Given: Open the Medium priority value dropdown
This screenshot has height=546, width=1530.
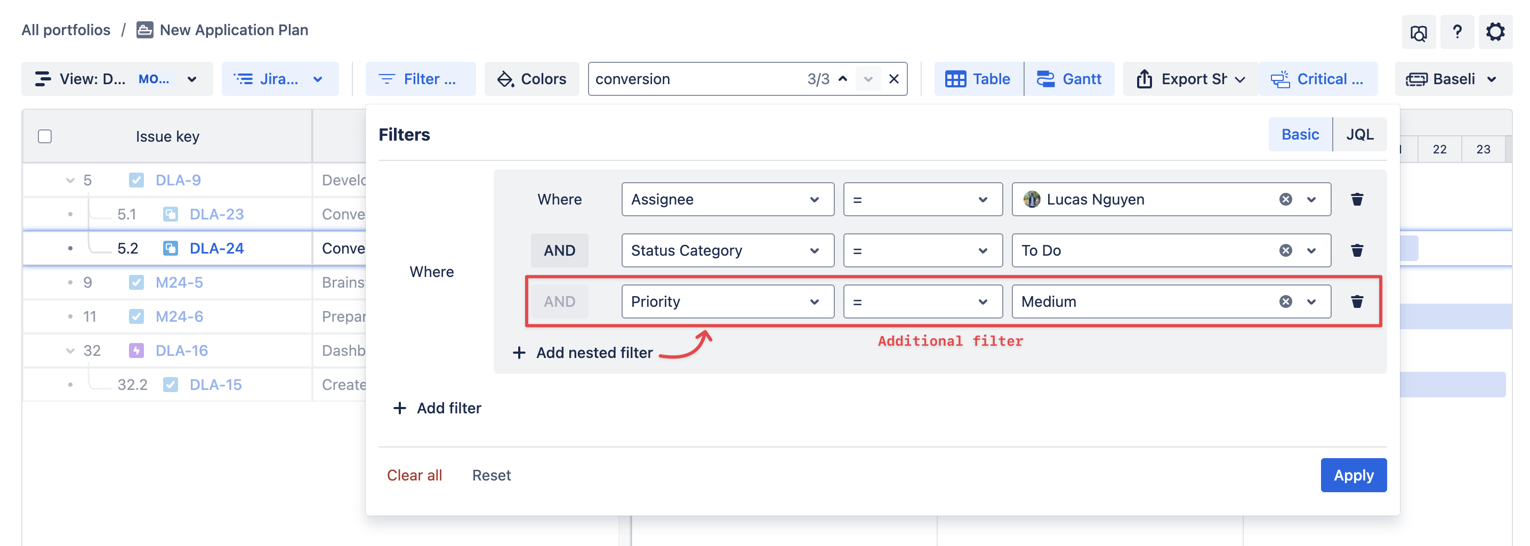Looking at the screenshot, I should (x=1311, y=301).
